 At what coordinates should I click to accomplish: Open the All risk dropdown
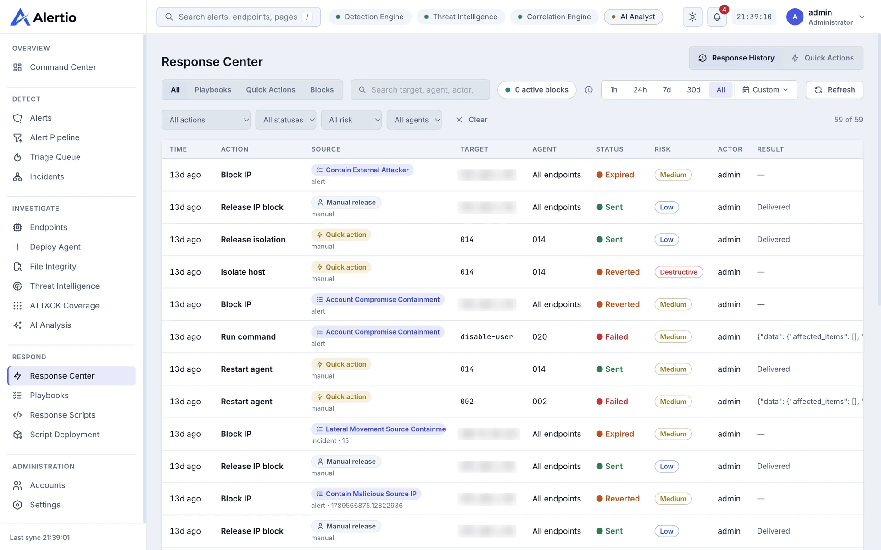coord(351,120)
